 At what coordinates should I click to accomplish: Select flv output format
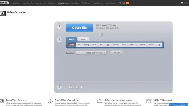point(101,45)
